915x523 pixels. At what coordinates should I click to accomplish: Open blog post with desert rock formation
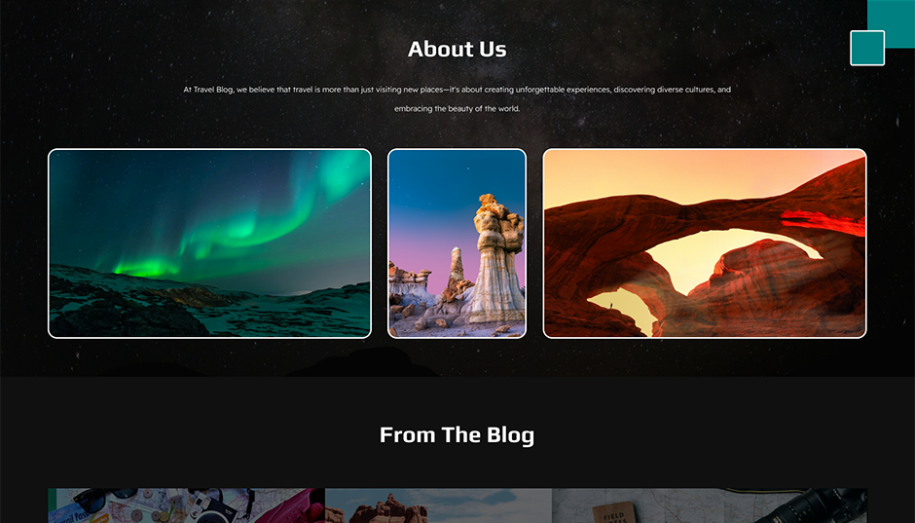click(x=438, y=505)
